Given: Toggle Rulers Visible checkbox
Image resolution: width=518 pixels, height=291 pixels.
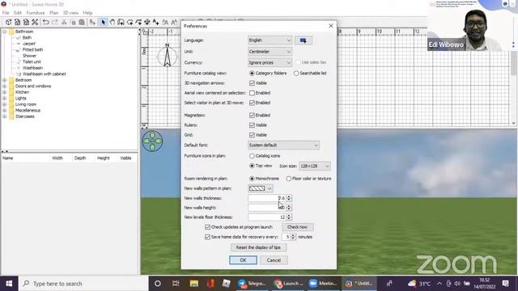Looking at the screenshot, I should click(x=252, y=125).
